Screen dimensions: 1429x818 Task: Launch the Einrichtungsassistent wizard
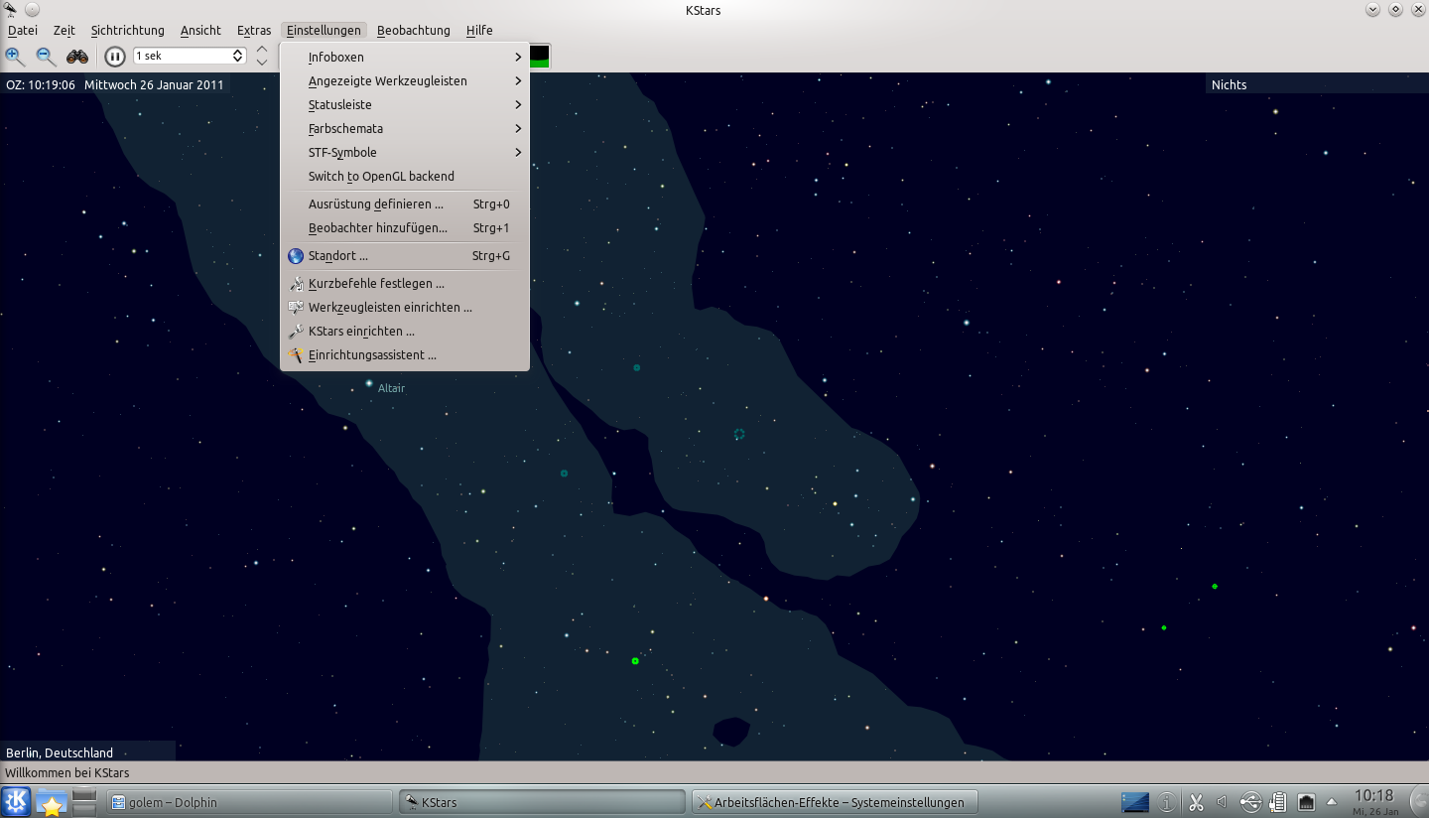[372, 354]
